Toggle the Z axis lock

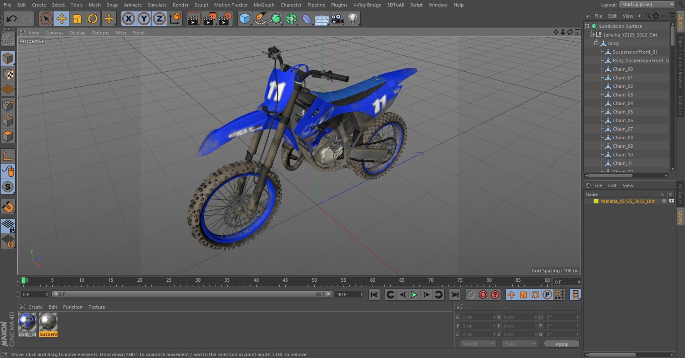(x=159, y=19)
